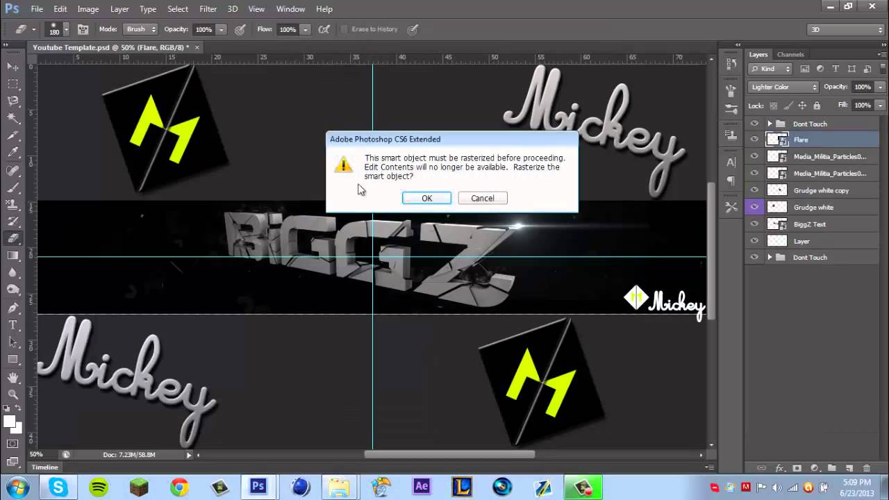The height and width of the screenshot is (500, 889).
Task: Open the Opacity dropdown in options bar
Action: [221, 29]
